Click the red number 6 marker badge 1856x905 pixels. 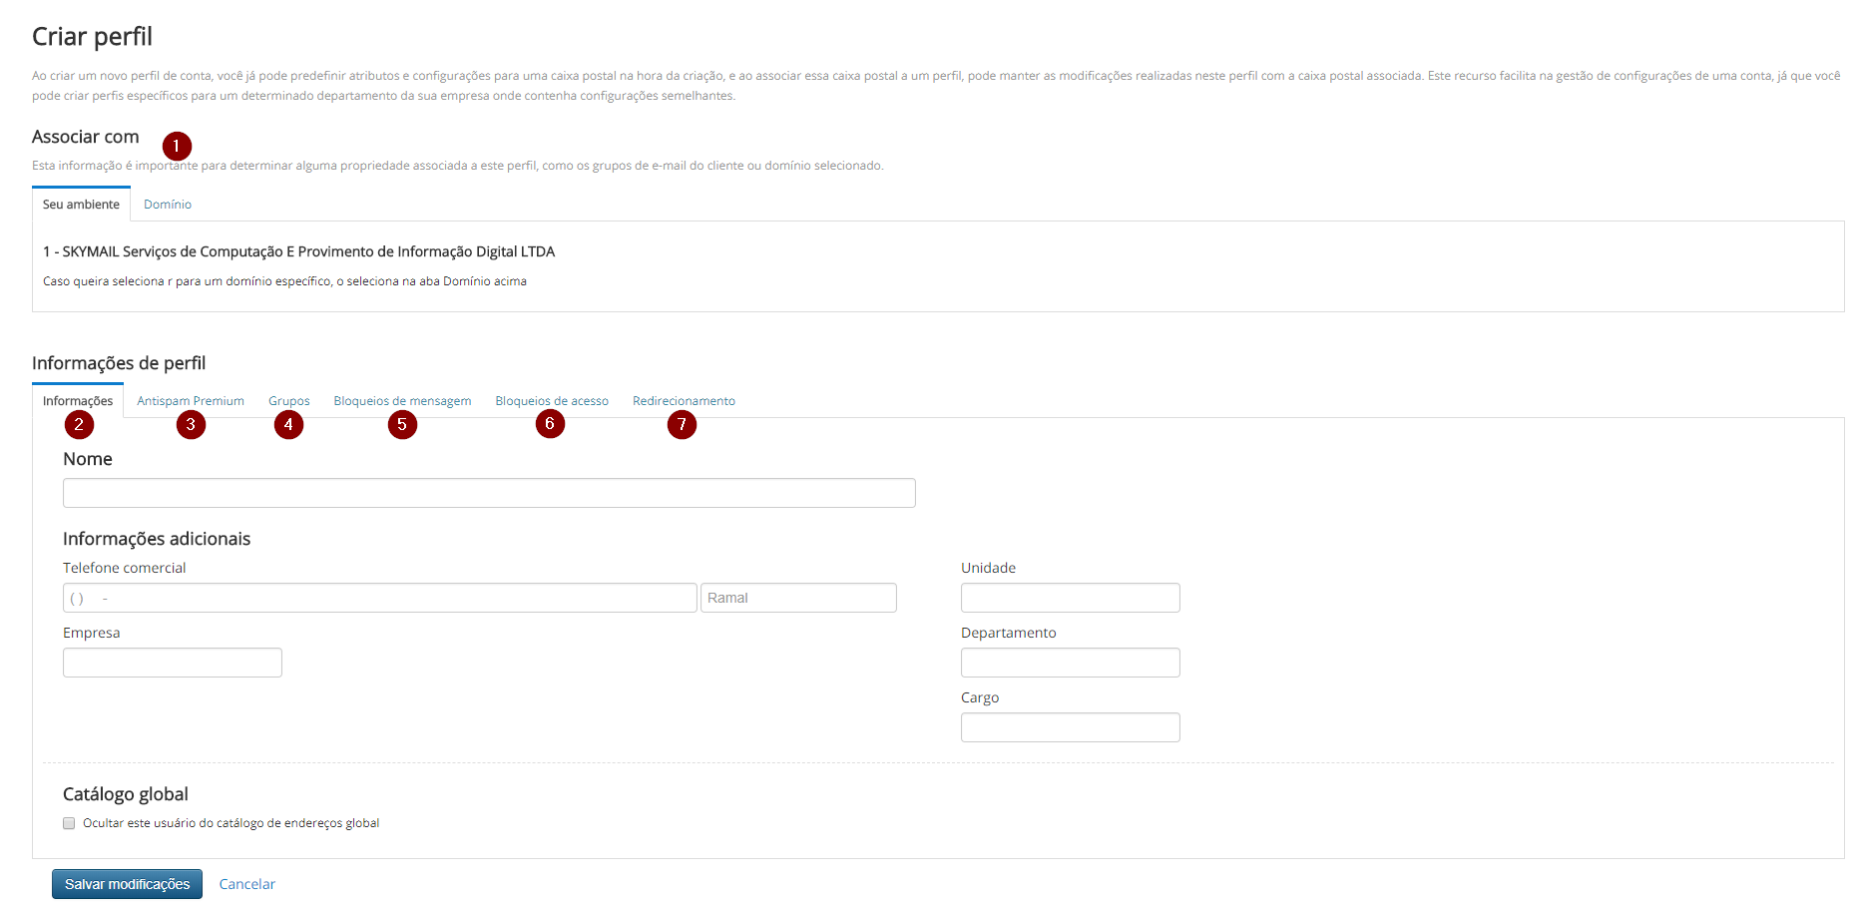click(550, 424)
